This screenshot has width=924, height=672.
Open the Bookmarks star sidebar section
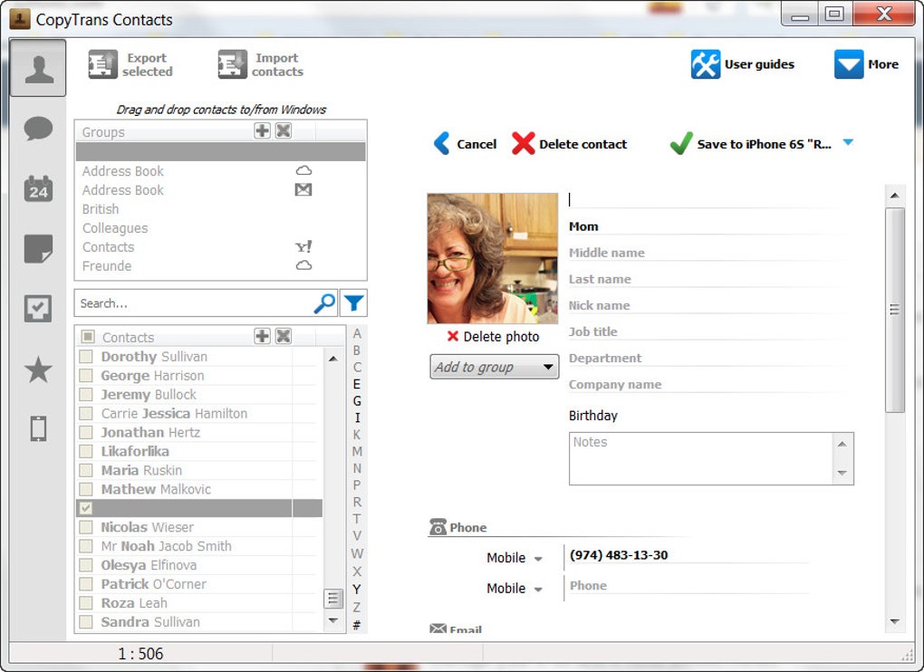coord(38,370)
